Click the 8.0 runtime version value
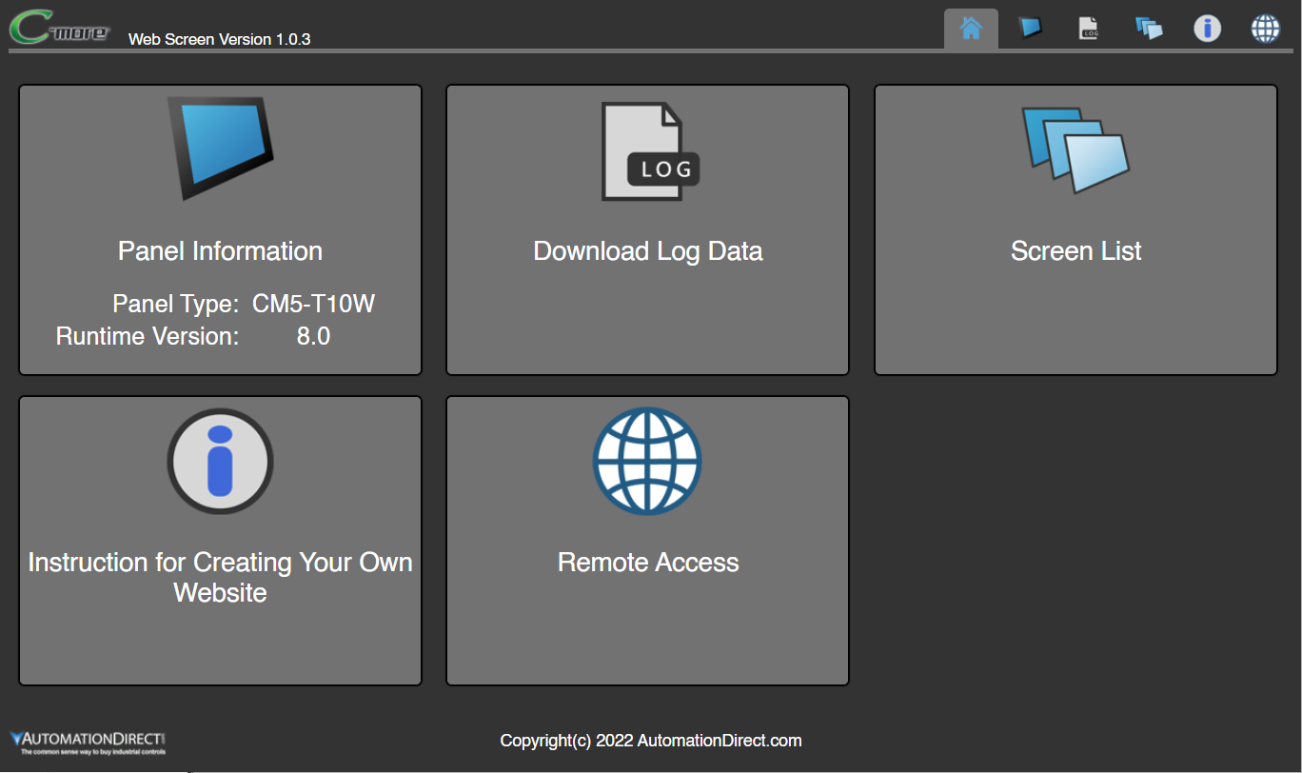Screen dimensions: 1302x773 (313, 336)
